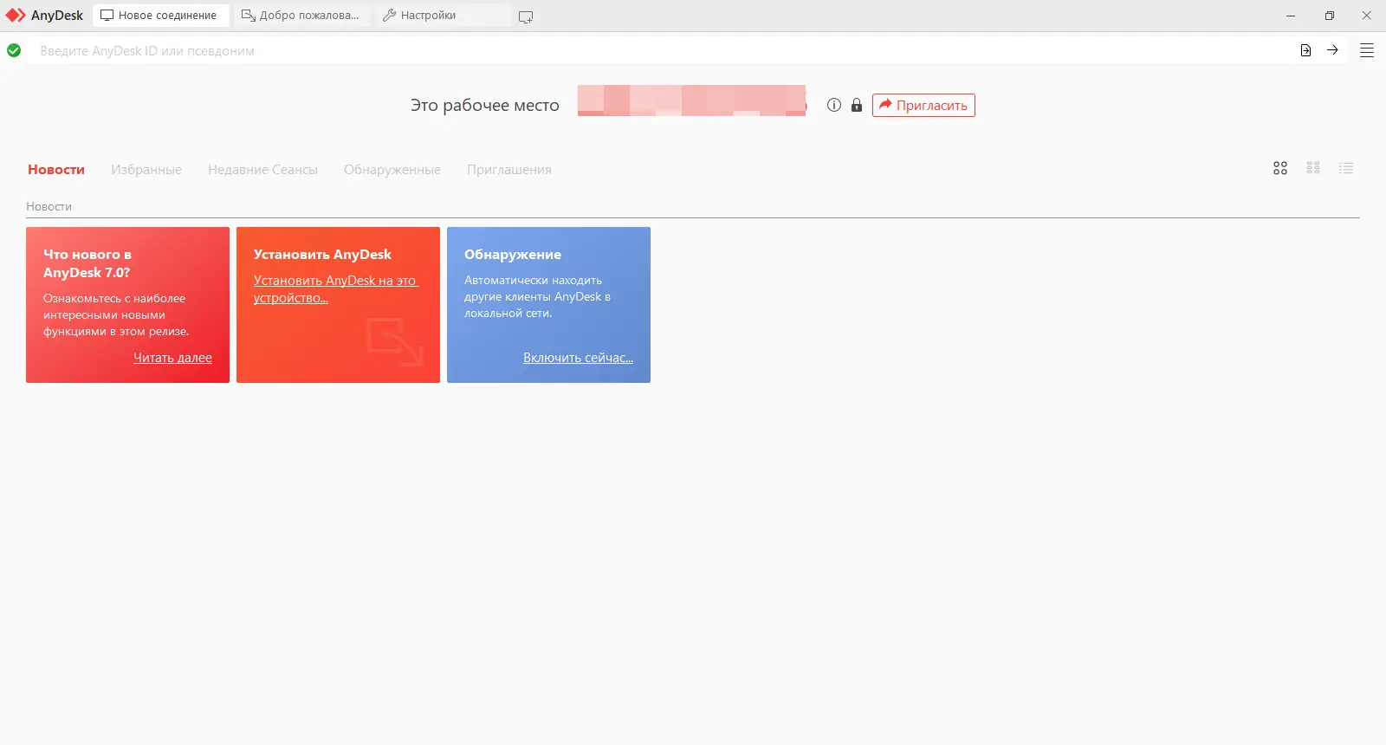
Task: Open the Настройки tab
Action: pos(442,16)
